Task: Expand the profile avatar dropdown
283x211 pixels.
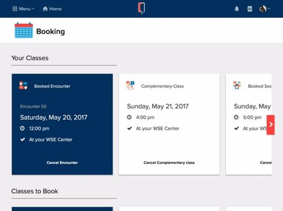Action: (x=265, y=9)
